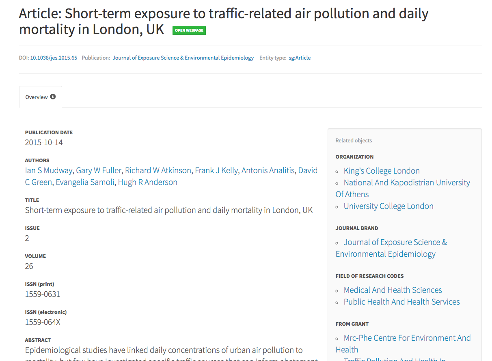This screenshot has height=361, width=492.
Task: Open Public Health And Health Services link
Action: [x=401, y=302]
